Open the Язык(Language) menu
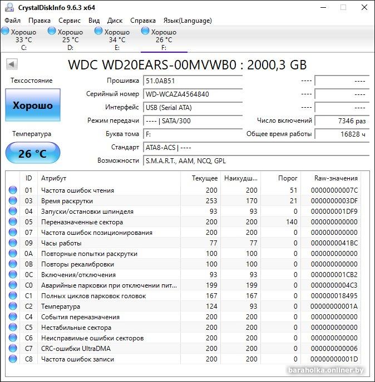Image resolution: width=375 pixels, height=382 pixels. click(187, 21)
